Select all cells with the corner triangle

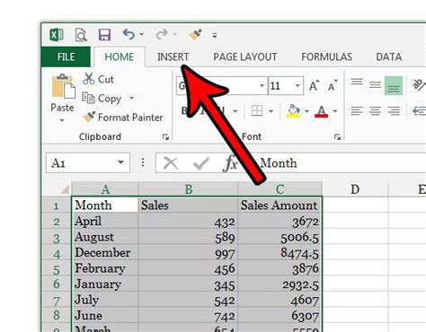[65, 189]
